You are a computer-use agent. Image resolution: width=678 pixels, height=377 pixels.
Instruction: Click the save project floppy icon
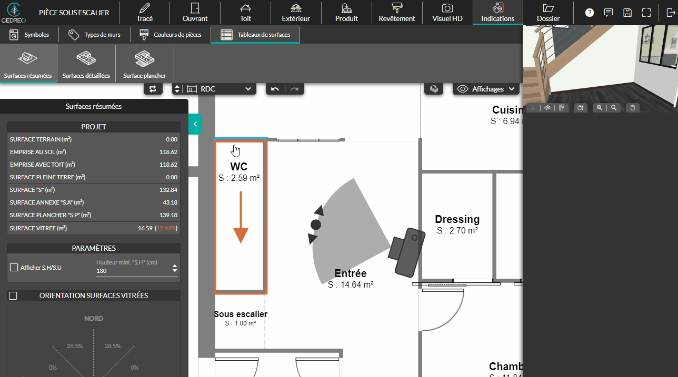coord(627,13)
